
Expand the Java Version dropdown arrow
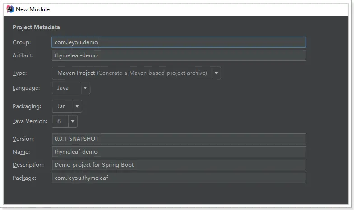pos(73,121)
